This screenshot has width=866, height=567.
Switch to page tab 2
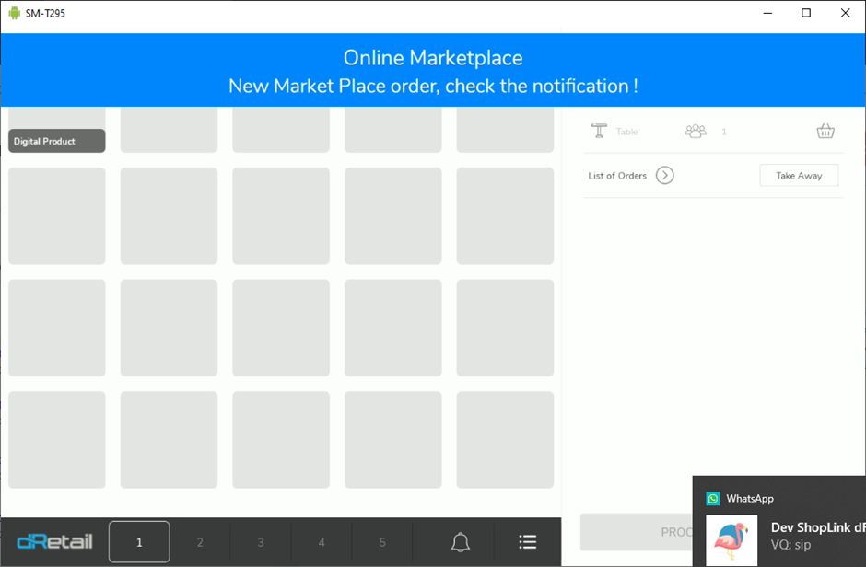pyautogui.click(x=200, y=542)
